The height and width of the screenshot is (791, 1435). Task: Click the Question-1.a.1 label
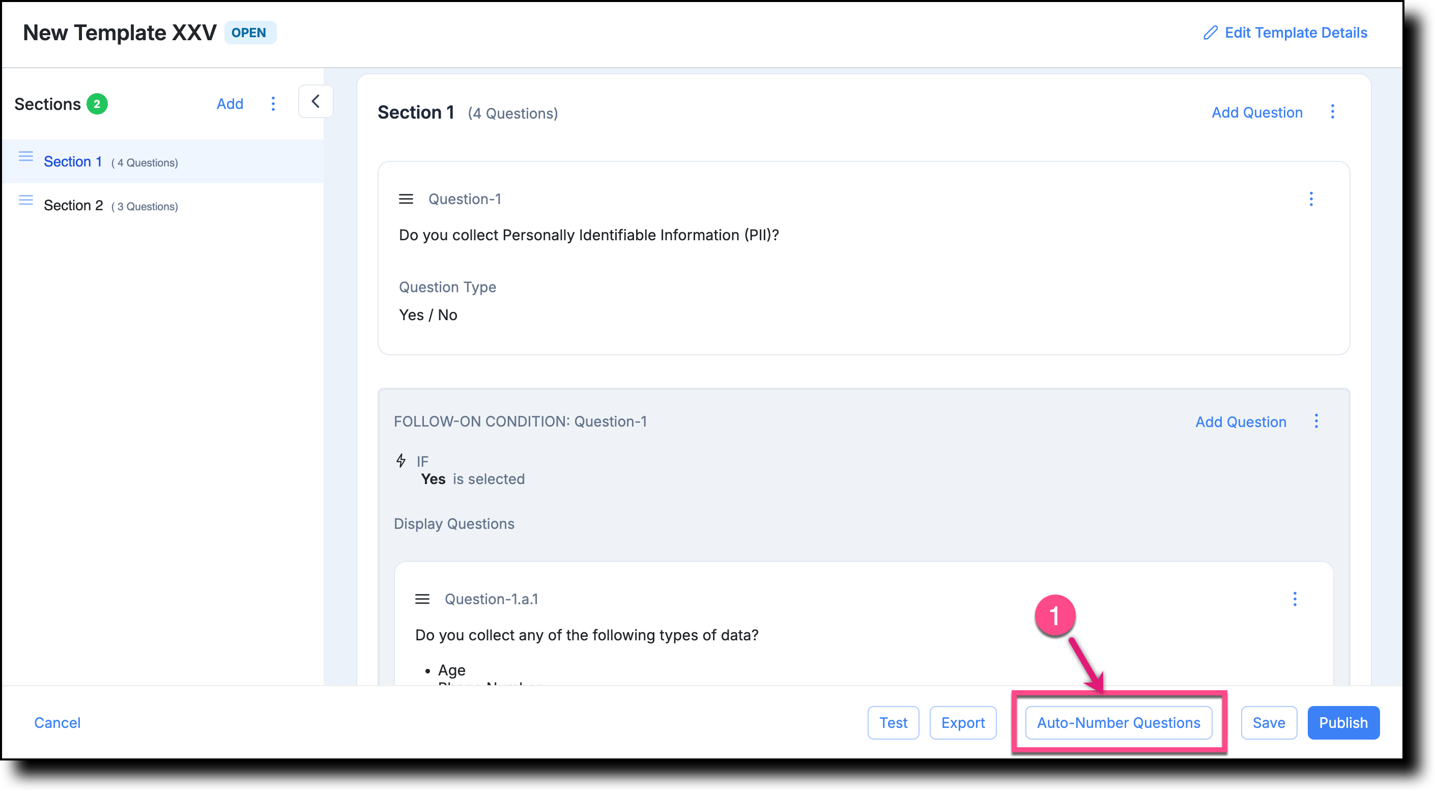coord(492,599)
